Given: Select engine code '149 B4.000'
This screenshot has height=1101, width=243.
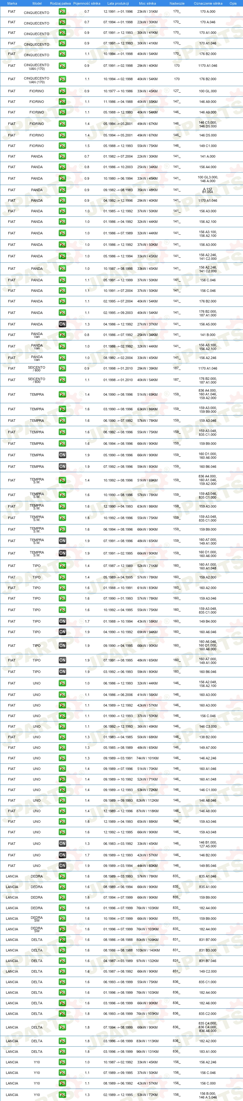Looking at the screenshot, I should point(208,621).
